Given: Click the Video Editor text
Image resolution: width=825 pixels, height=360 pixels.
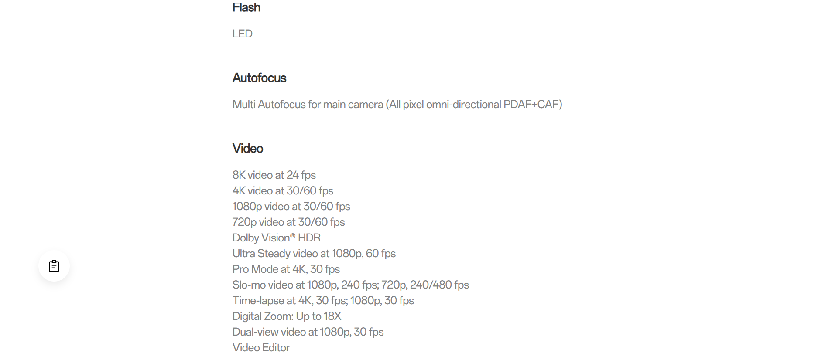Looking at the screenshot, I should click(x=261, y=348).
